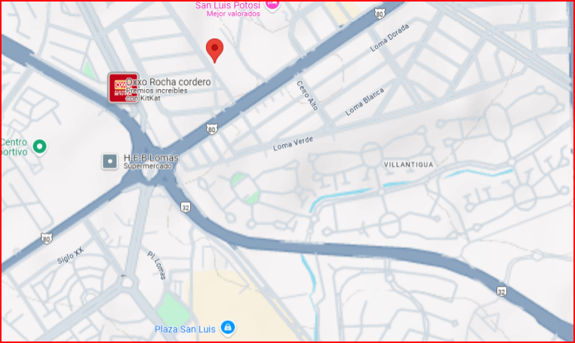
Task: Click the Oxxo Rocha cordero label
Action: 168,81
